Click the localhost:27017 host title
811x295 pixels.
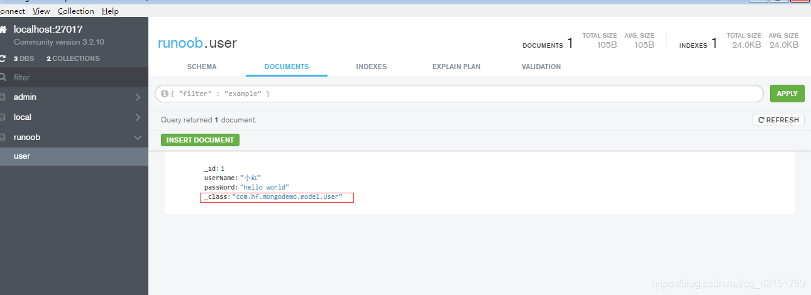[48, 29]
